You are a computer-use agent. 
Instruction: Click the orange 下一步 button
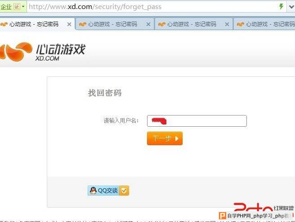pyautogui.click(x=165, y=138)
